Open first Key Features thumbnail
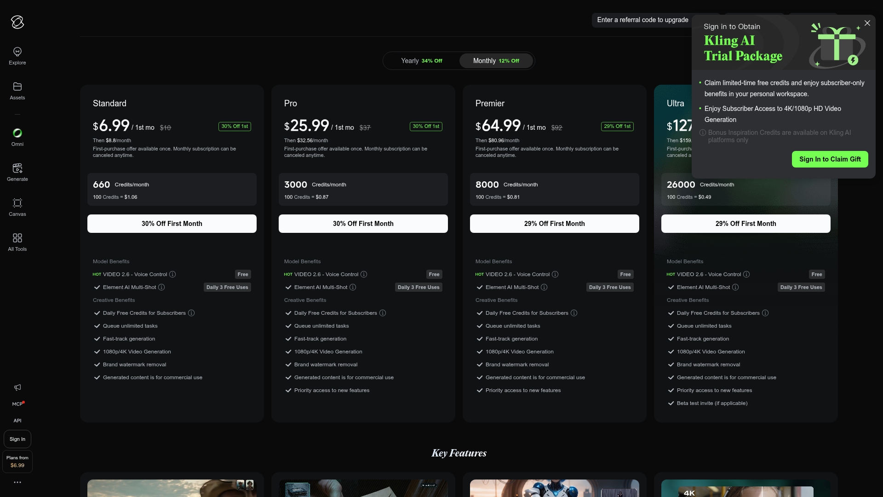Image resolution: width=883 pixels, height=497 pixels. tap(172, 488)
